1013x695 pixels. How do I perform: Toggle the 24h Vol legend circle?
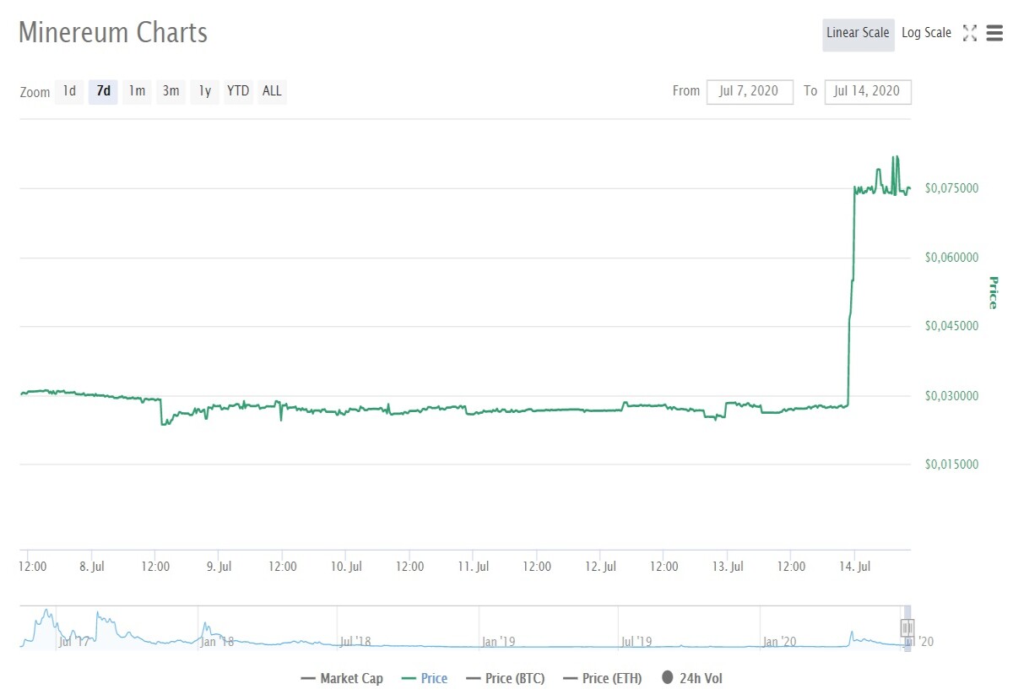tap(667, 677)
